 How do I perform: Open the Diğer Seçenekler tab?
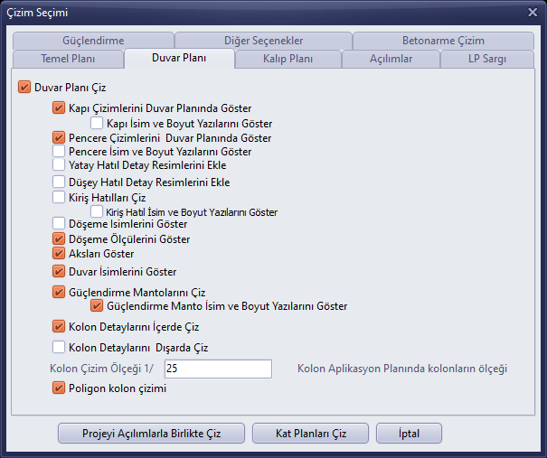pos(263,41)
